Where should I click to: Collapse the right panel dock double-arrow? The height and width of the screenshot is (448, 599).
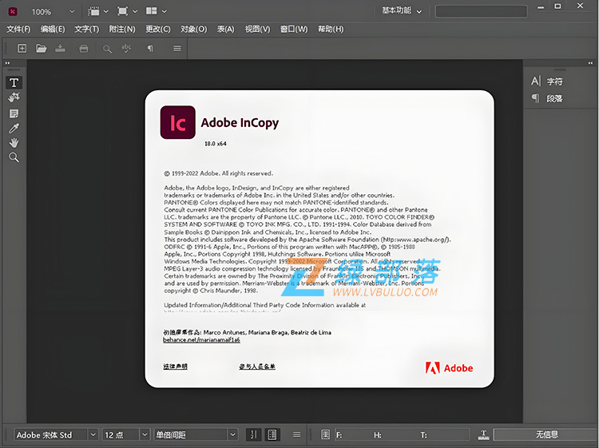click(x=590, y=63)
